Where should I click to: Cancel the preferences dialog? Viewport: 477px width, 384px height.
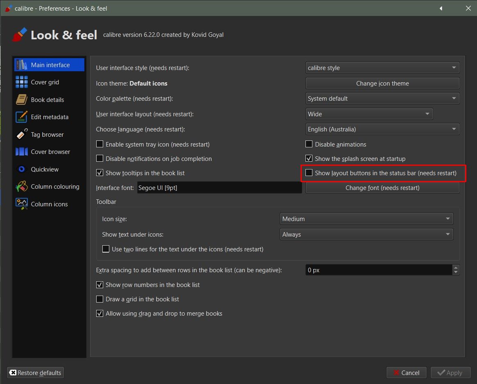(406, 373)
